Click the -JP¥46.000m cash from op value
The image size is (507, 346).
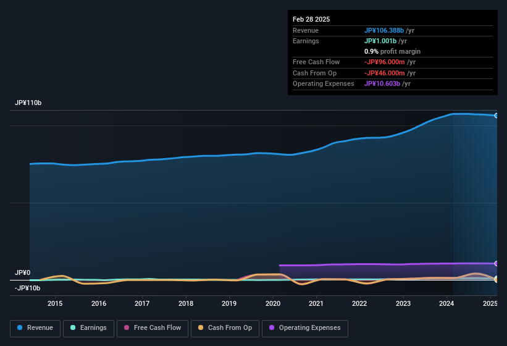[x=385, y=73]
